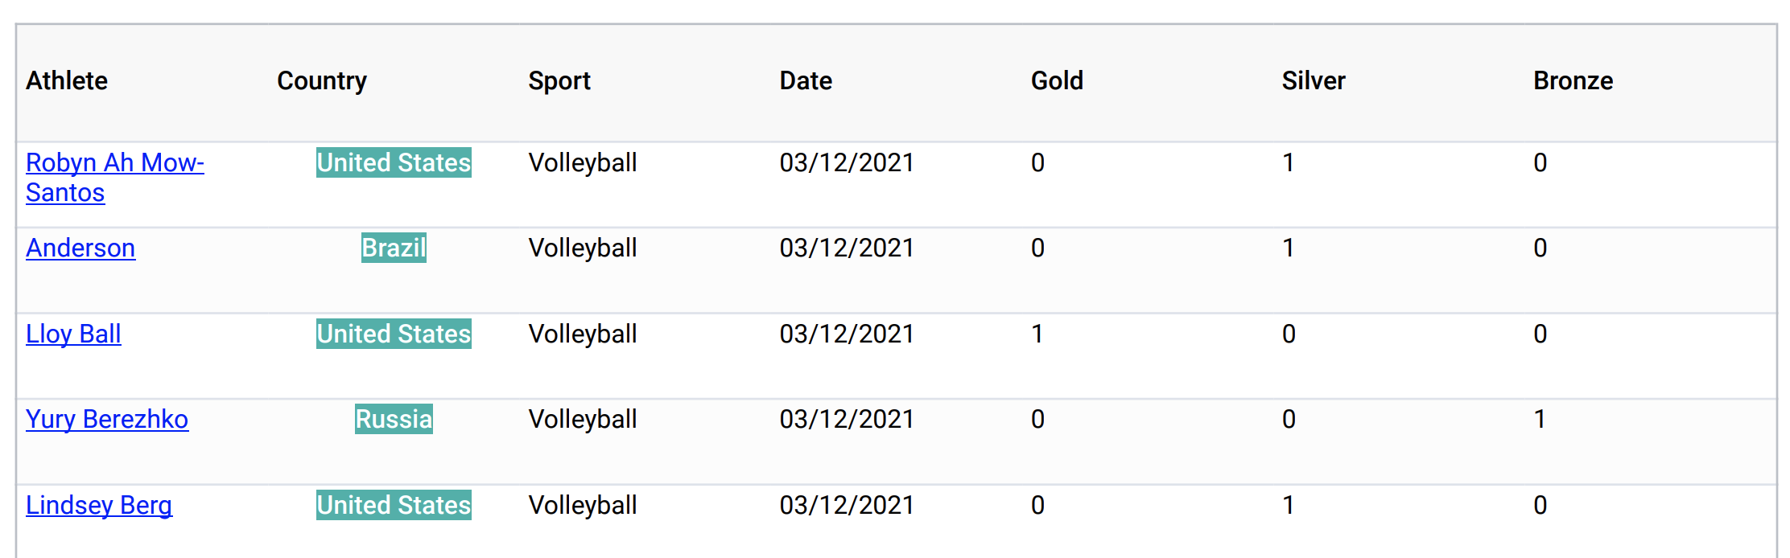Select the Russia country tag
Screen dimensions: 1790x558
coord(394,419)
